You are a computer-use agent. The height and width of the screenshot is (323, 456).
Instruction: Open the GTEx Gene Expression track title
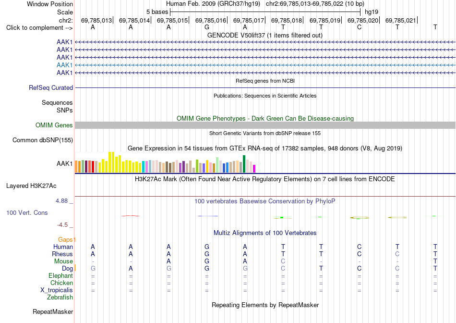[x=265, y=149]
